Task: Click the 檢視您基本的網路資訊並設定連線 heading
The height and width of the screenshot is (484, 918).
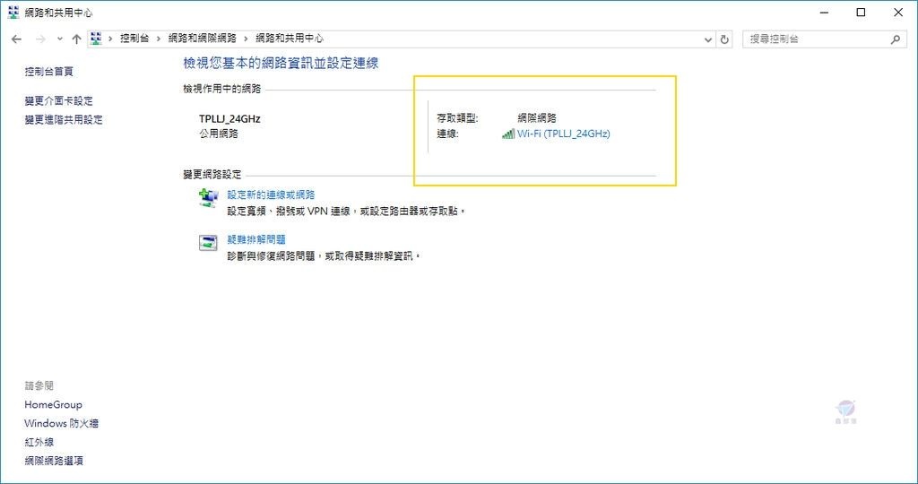Action: (x=281, y=64)
